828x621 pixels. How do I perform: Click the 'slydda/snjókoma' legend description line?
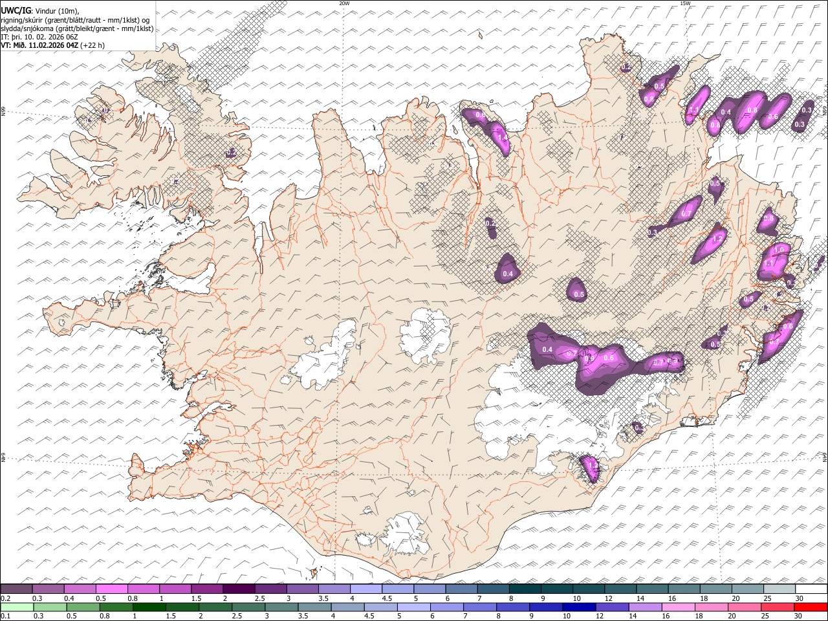tap(78, 28)
